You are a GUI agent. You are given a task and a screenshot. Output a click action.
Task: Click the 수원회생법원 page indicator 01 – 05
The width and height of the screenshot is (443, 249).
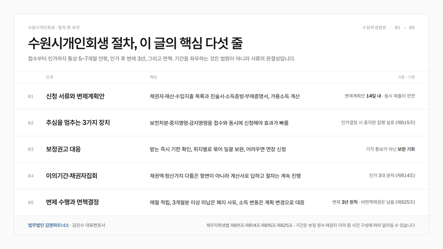[388, 28]
